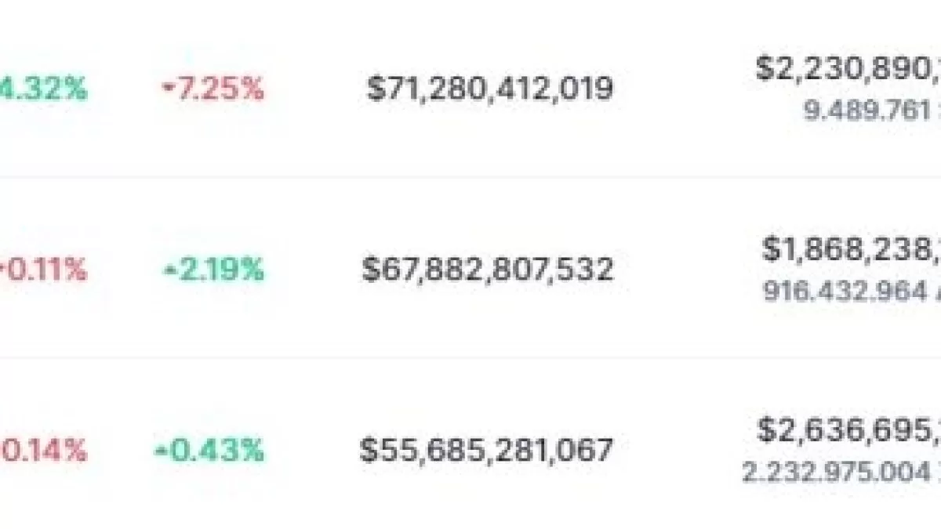Image resolution: width=941 pixels, height=529 pixels.
Task: Click the red arrow beside 0.11%
Action: (2, 270)
